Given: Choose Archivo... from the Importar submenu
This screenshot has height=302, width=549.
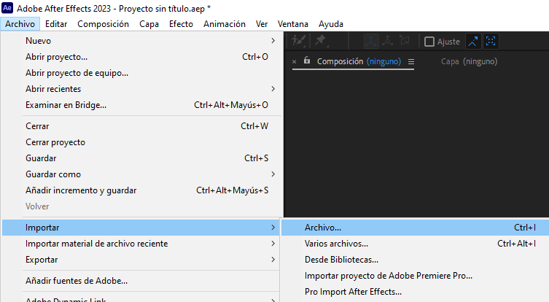Looking at the screenshot, I should point(323,228).
